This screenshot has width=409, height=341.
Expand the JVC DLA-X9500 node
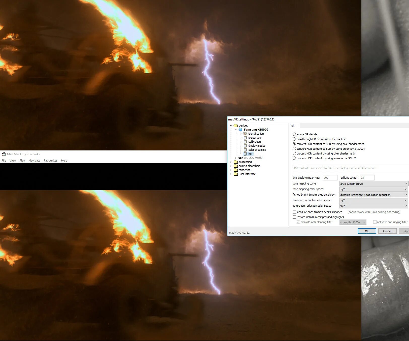click(x=236, y=158)
